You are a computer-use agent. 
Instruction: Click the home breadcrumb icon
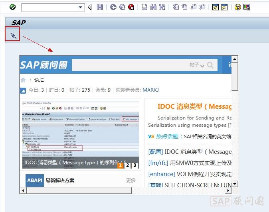pos(23,80)
